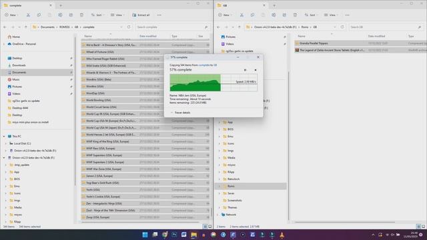Add new tab in complete window
Image resolution: width=427 pixels, height=240 pixels.
tap(61, 5)
